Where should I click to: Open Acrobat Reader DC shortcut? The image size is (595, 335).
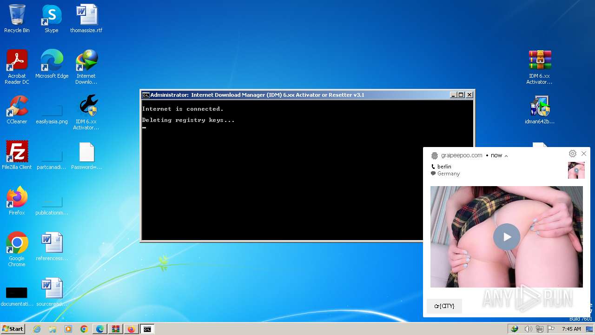[x=17, y=67]
